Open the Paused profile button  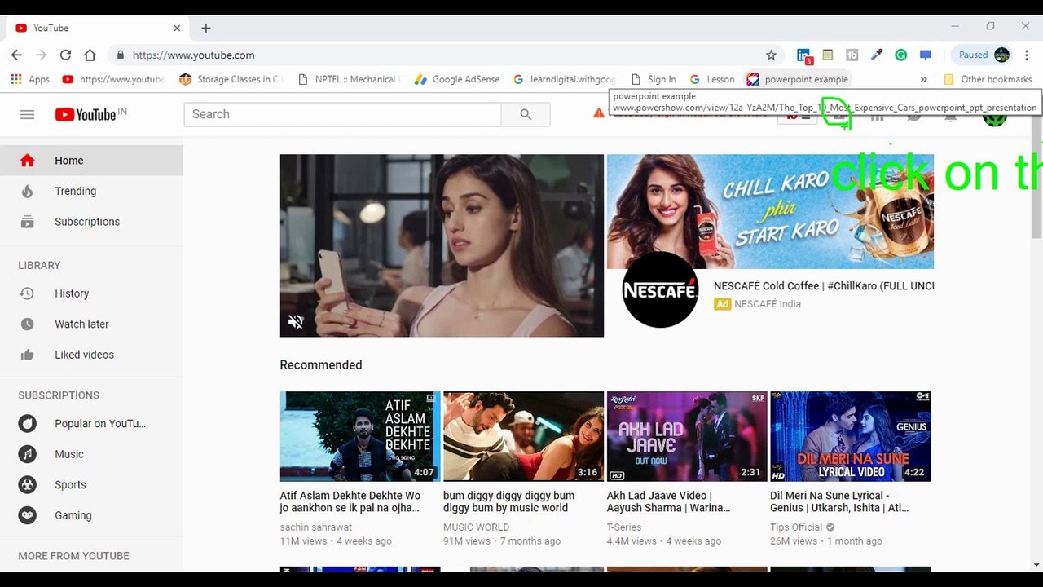(x=984, y=55)
